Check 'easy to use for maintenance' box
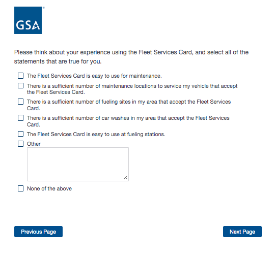275x258 pixels. pyautogui.click(x=20, y=76)
